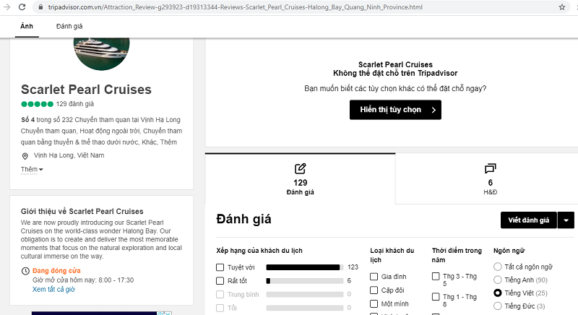Expand the Thêm dropdown
578x315 pixels.
click(x=32, y=170)
